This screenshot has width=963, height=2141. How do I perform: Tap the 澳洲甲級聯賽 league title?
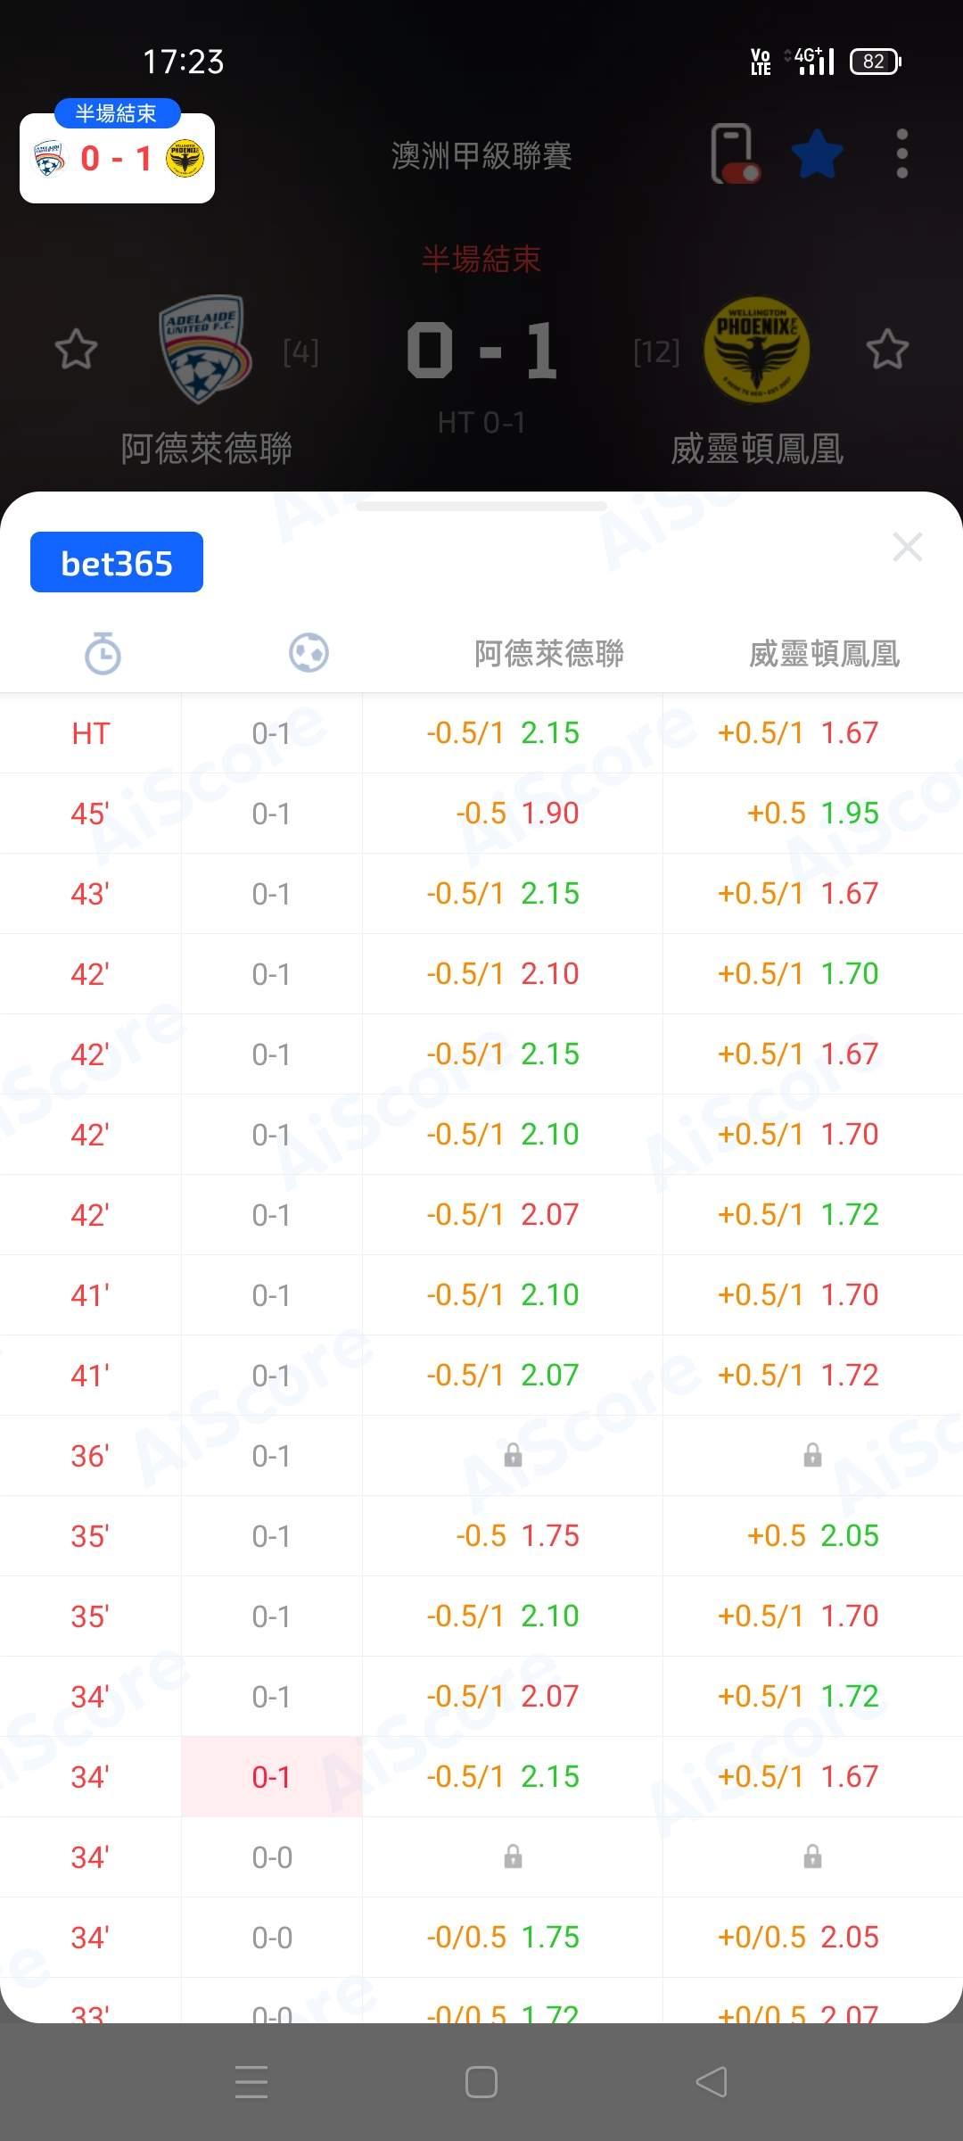(481, 156)
